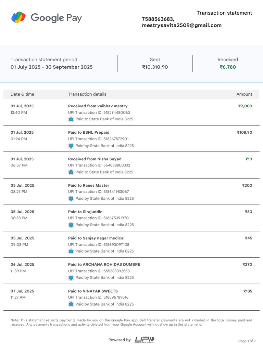The image size is (263, 350).
Task: Click bank icon under Nisha Sayad transaction
Action: [x=71, y=172]
